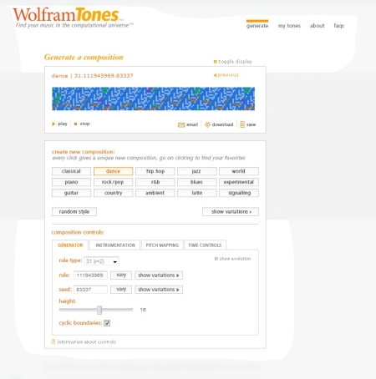The image size is (376, 379).
Task: Generate a classical composition
Action: pyautogui.click(x=71, y=171)
